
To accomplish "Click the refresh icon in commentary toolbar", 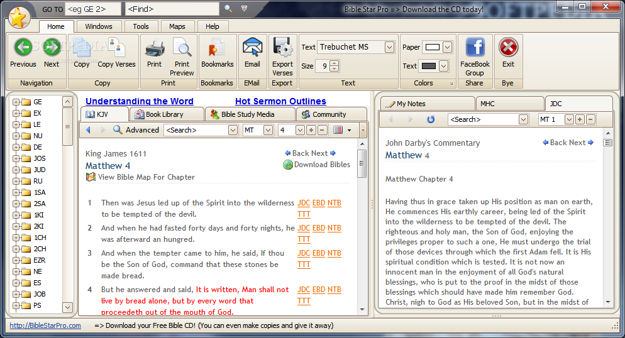I will 431,119.
